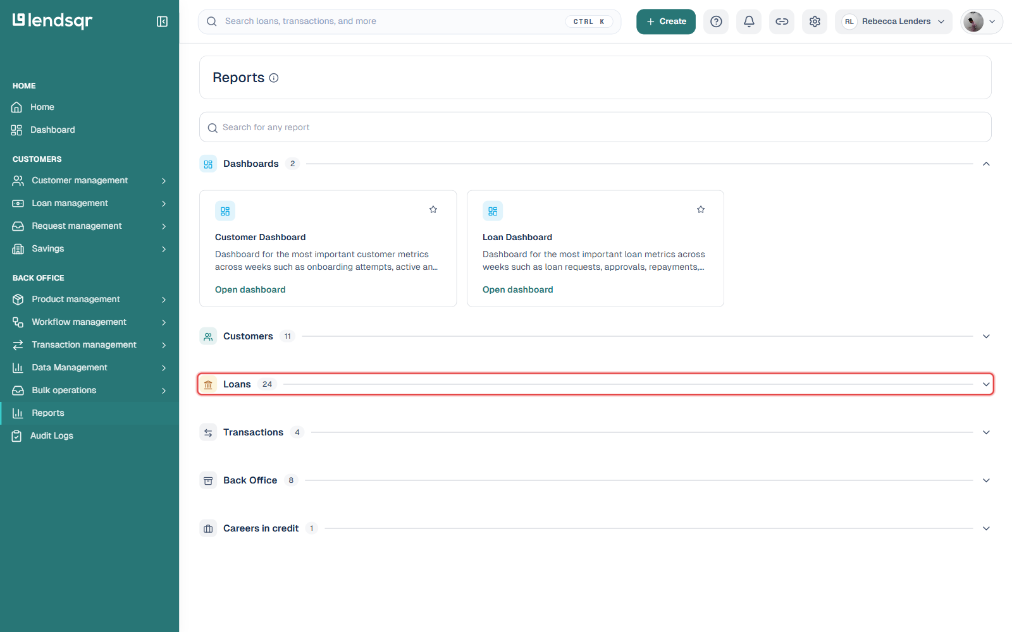Focus the Search for any report field
Viewport: 1012px width, 632px height.
click(x=595, y=127)
